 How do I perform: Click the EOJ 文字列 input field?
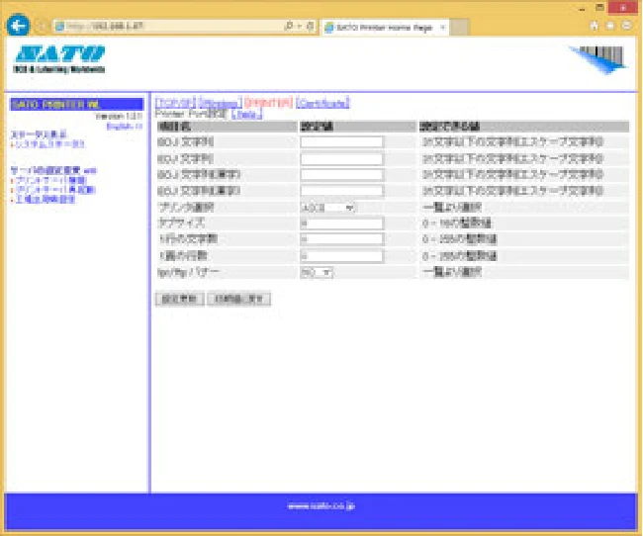click(x=341, y=158)
